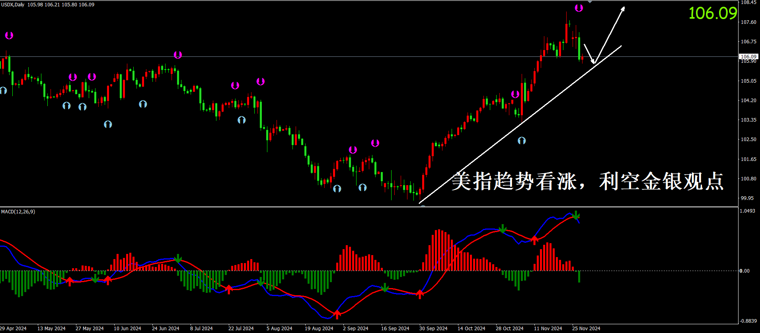Select the green down arrow at MACD's rightmost peak

click(x=576, y=215)
